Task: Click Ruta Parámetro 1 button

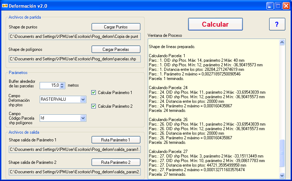Action: 116,140
